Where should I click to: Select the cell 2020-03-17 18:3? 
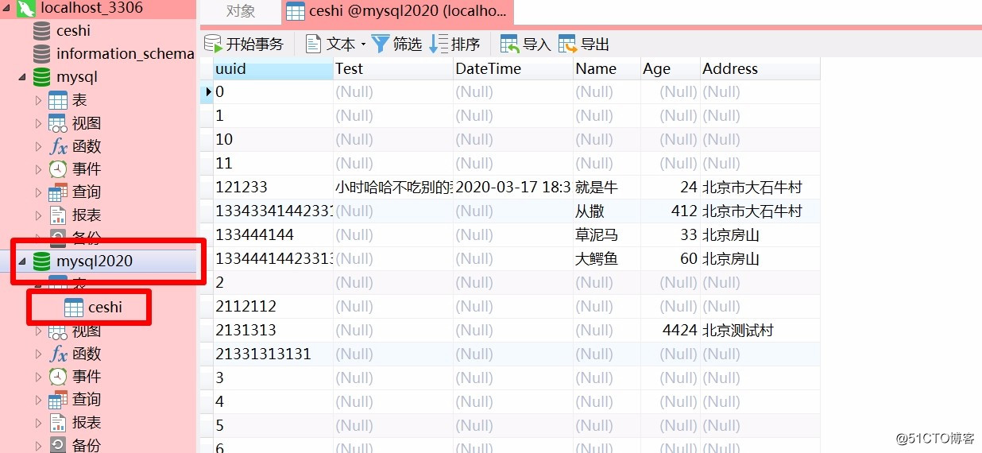513,188
